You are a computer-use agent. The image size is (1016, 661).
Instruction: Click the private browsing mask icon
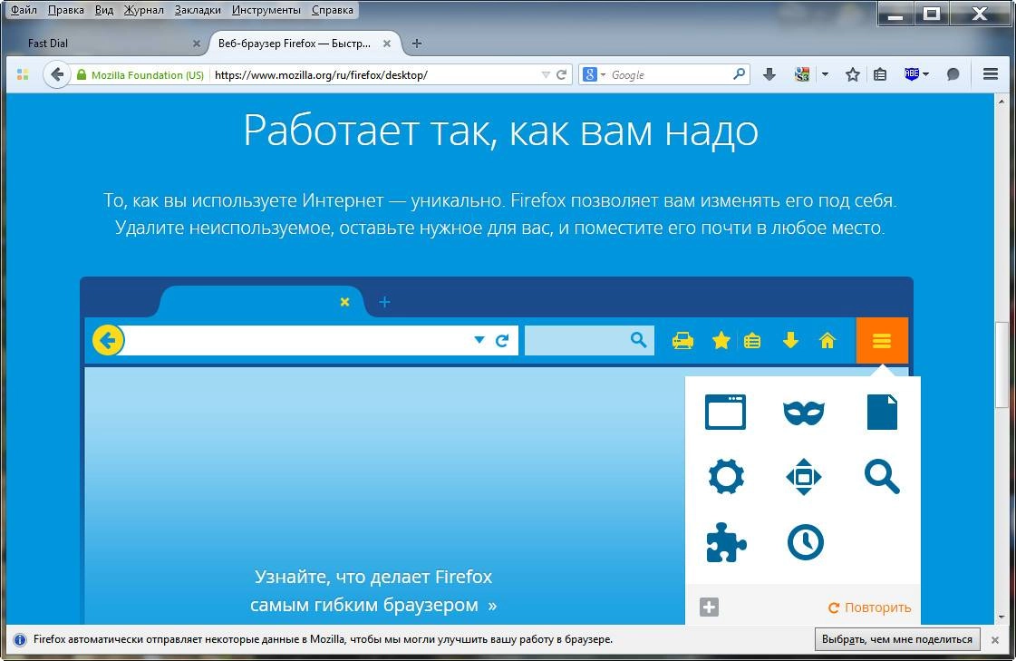(x=804, y=413)
